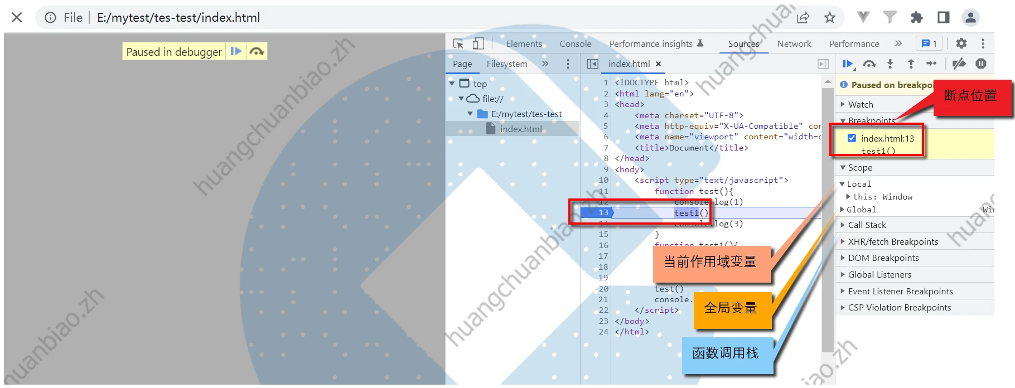Click the Step out of current function icon
The height and width of the screenshot is (388, 1015).
pos(911,64)
